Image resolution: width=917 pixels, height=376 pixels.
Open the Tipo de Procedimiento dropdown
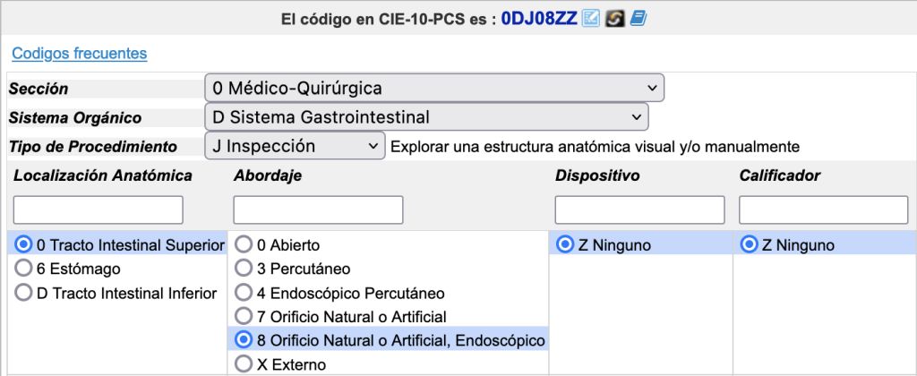click(295, 146)
